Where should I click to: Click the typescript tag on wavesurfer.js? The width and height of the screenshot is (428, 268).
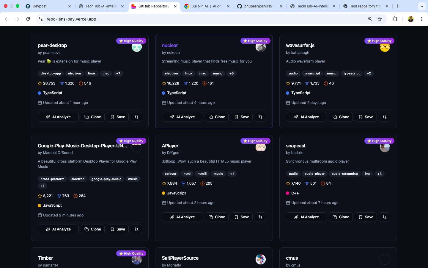[x=352, y=74]
